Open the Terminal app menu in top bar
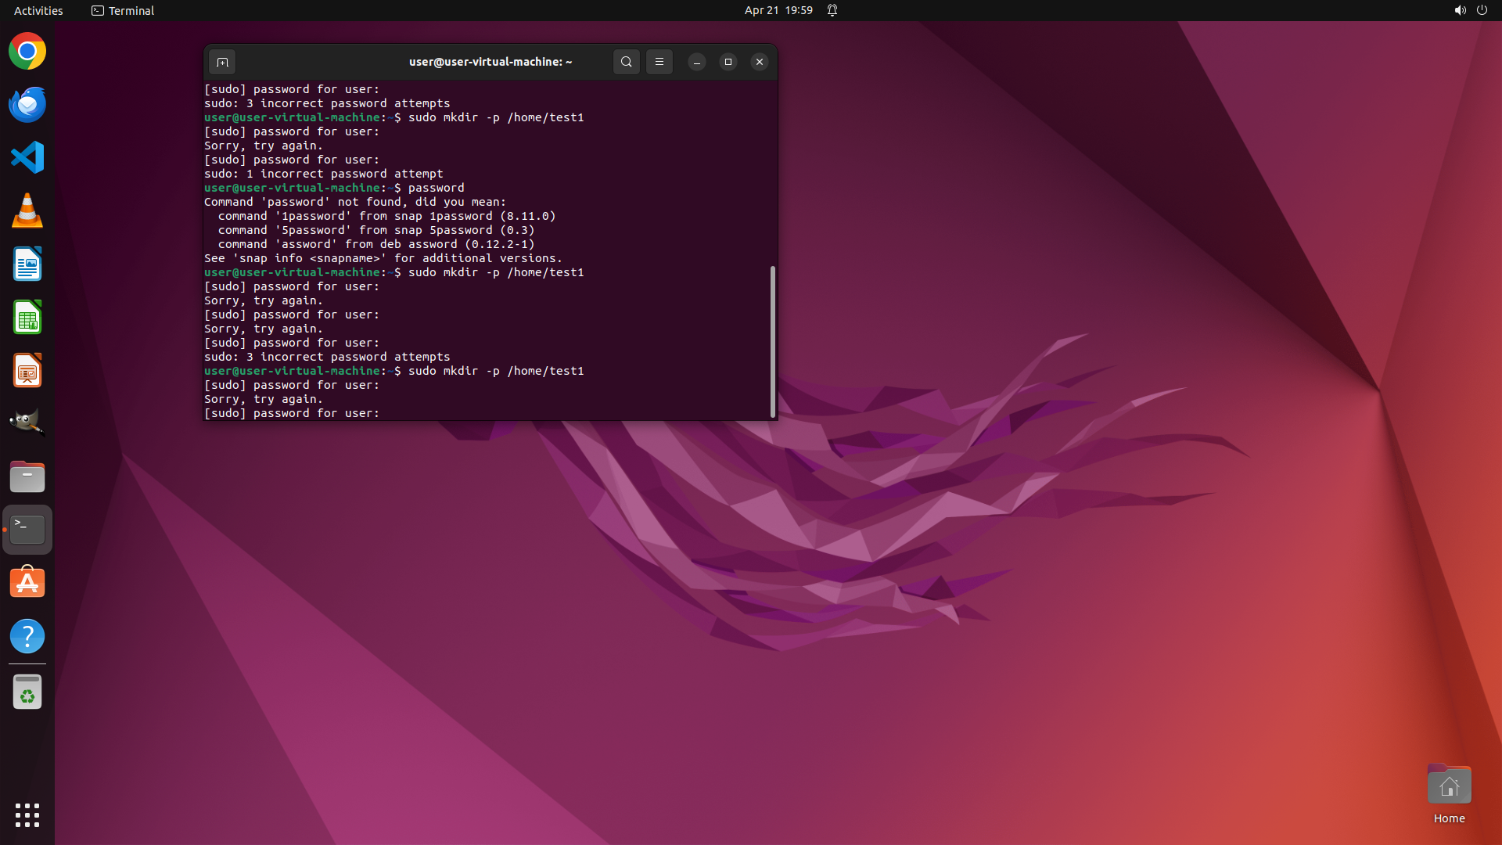Image resolution: width=1502 pixels, height=845 pixels. [x=123, y=10]
